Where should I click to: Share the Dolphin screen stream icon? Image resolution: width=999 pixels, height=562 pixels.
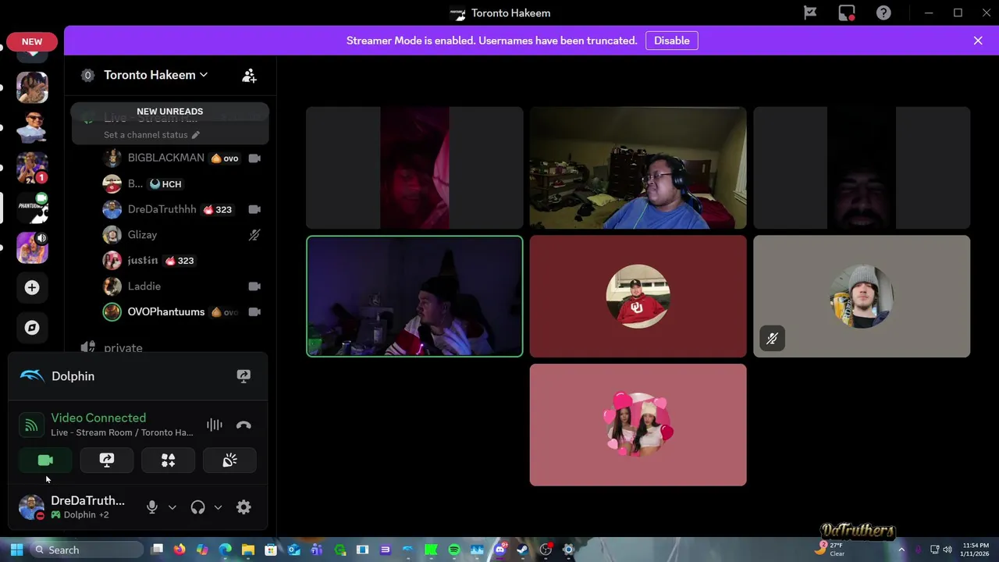point(244,376)
